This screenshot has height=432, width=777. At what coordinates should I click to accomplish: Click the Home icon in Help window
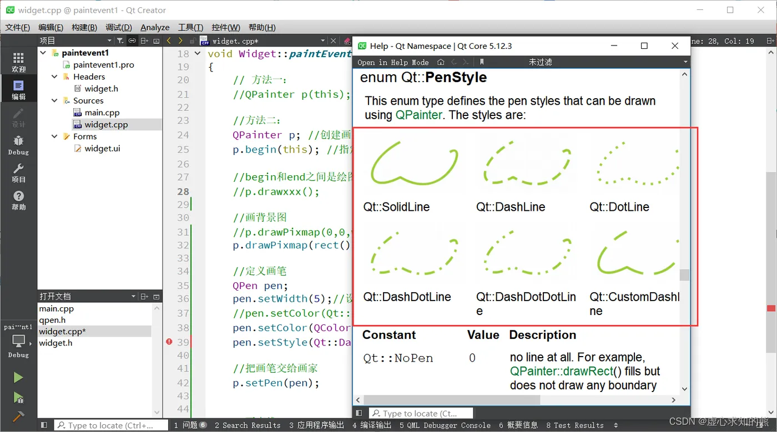click(441, 62)
